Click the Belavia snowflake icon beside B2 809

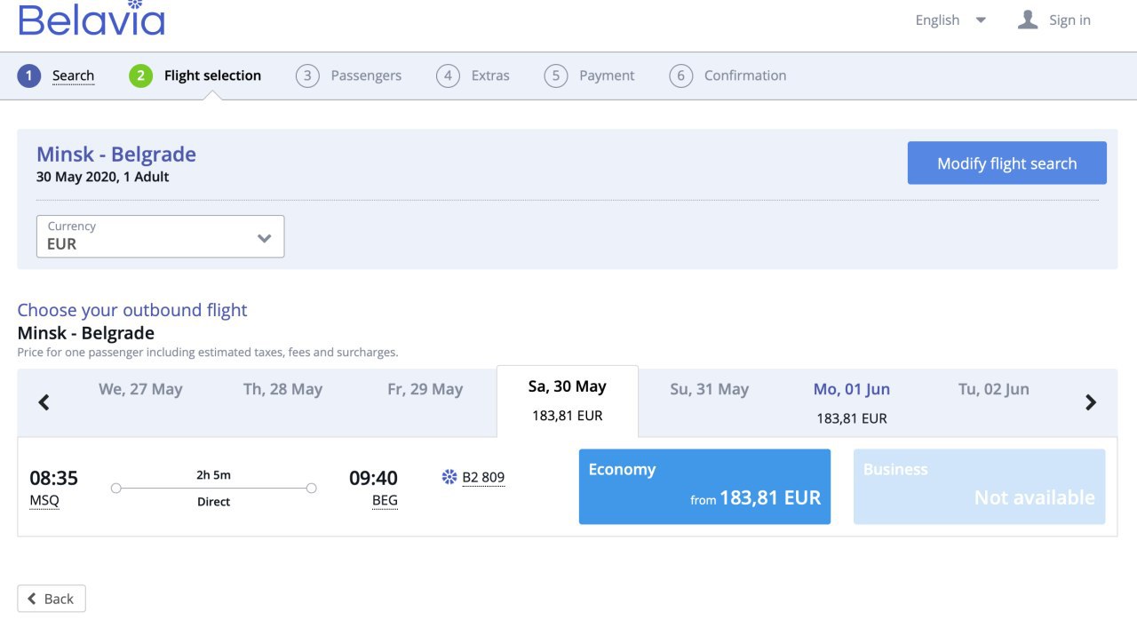[449, 477]
